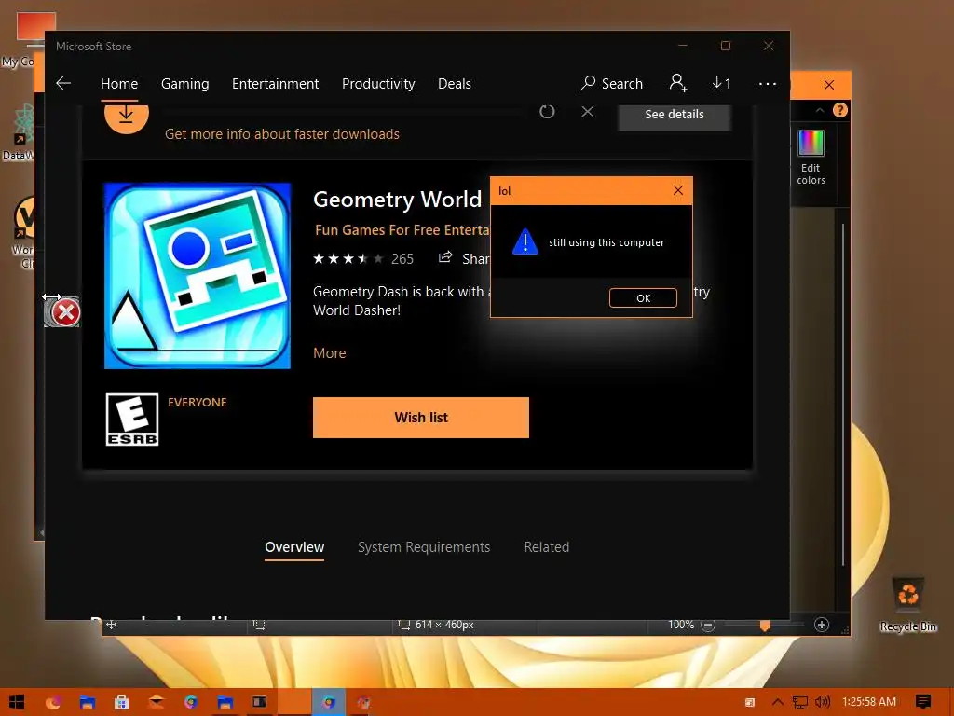Switch to the System Requirements tab
Viewport: 954px width, 716px height.
[x=424, y=547]
